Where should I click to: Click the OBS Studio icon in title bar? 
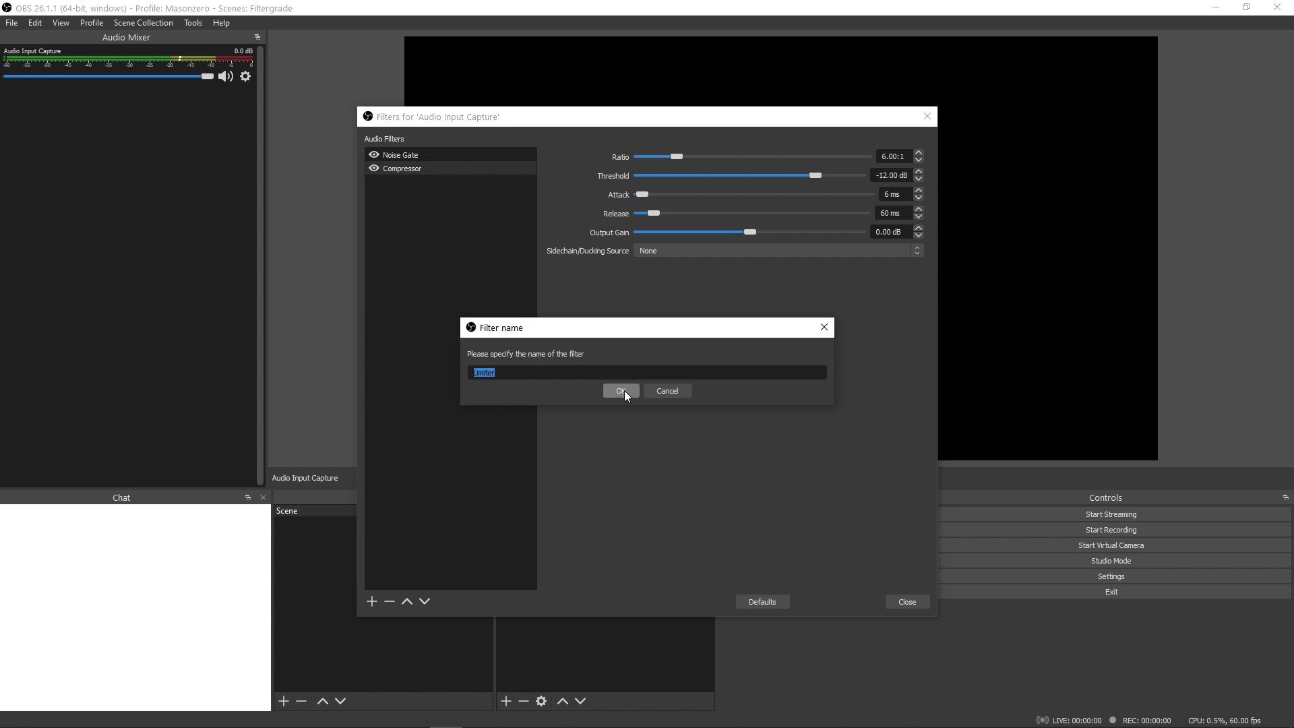[x=7, y=7]
